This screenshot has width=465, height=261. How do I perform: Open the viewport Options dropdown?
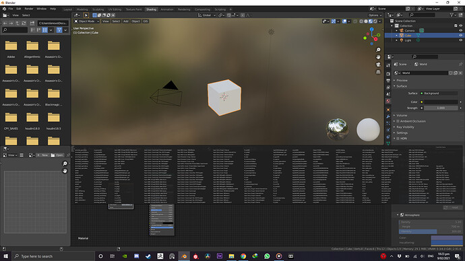pos(375,15)
